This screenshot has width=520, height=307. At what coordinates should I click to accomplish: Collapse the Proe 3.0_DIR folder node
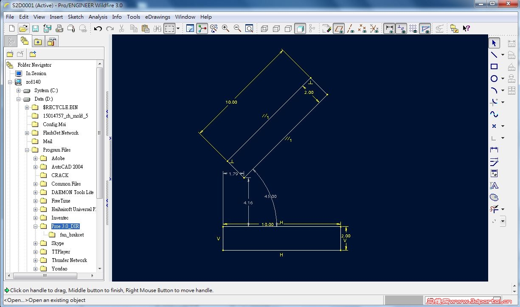(x=36, y=226)
